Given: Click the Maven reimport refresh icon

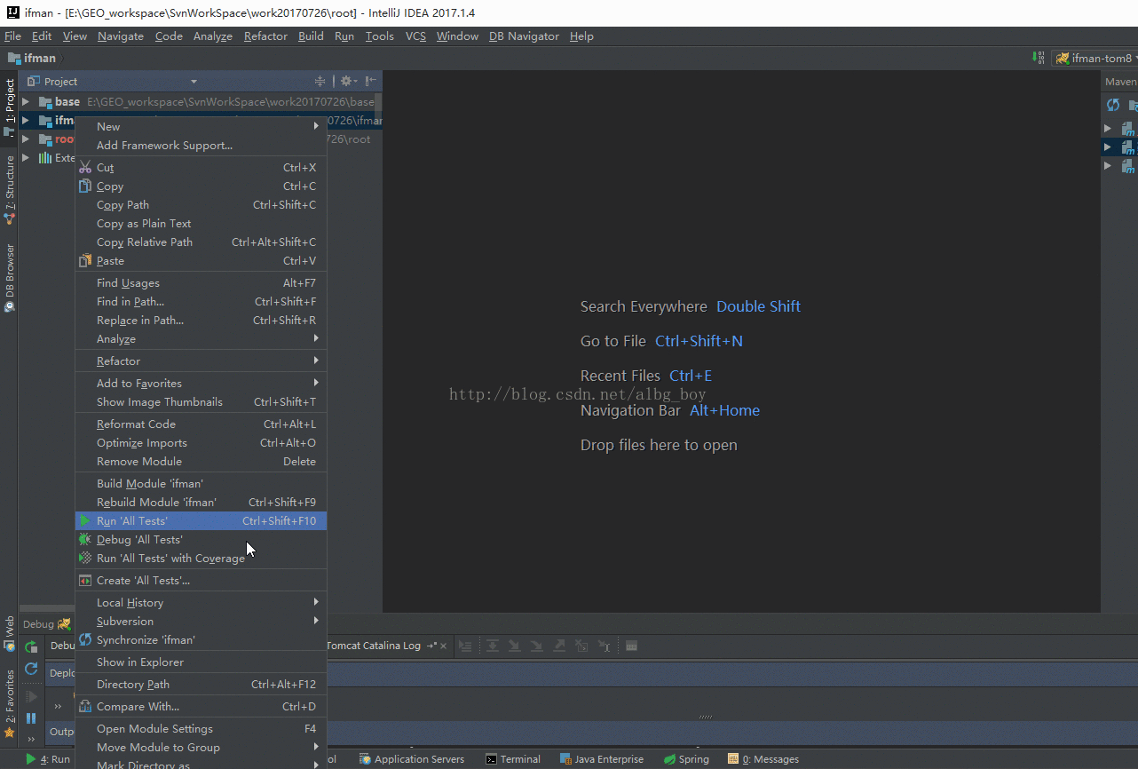Looking at the screenshot, I should tap(1113, 105).
